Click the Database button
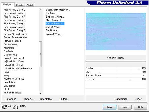The image size is (149, 112). coord(11,99)
